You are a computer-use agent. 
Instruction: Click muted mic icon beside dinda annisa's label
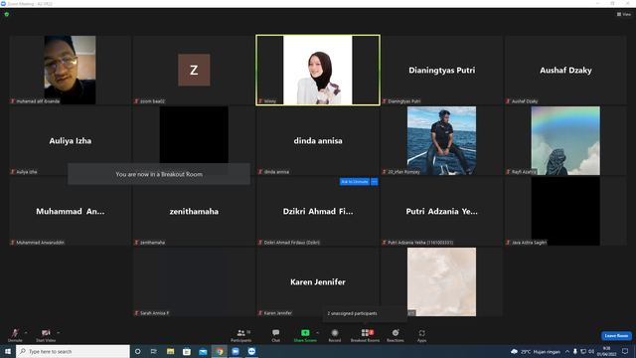pyautogui.click(x=260, y=172)
